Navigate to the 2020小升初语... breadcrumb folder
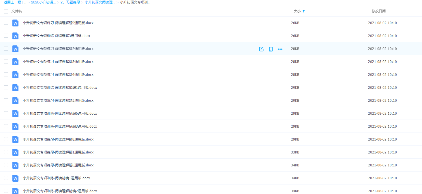 [43, 2]
